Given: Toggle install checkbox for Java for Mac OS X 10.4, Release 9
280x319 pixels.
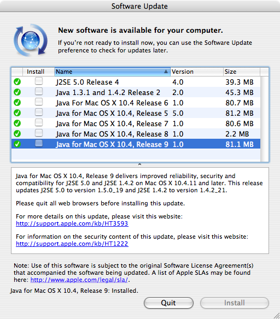Looking at the screenshot, I should [39, 143].
